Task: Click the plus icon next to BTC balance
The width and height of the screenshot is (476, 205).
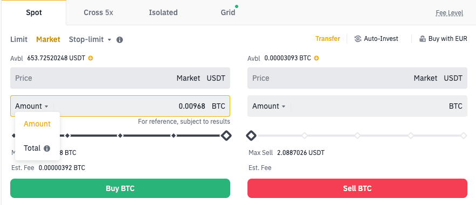Action: (316, 58)
